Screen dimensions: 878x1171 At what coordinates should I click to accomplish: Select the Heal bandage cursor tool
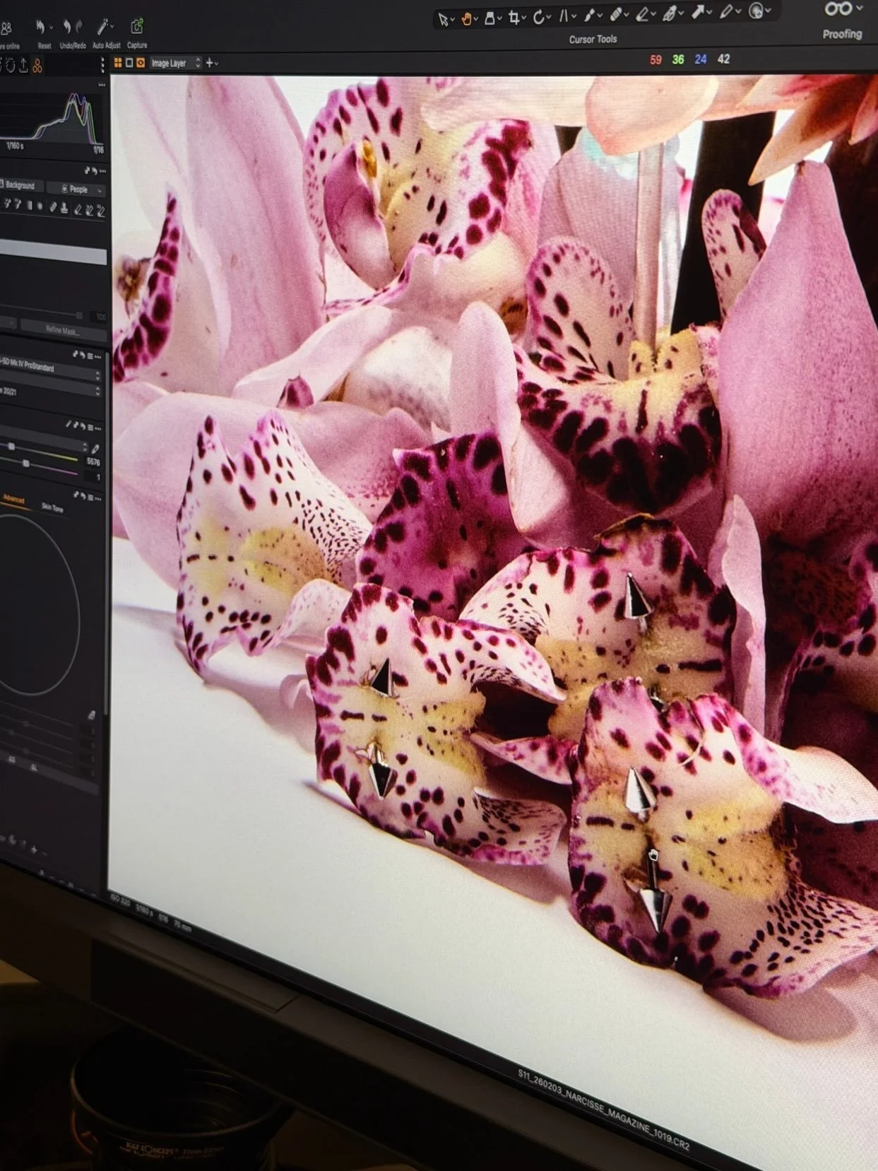coord(616,15)
